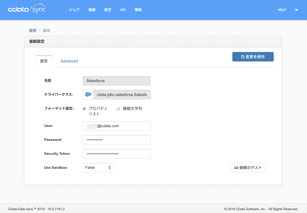Click the logout icon in header
The width and height of the screenshot is (307, 213).
click(x=296, y=10)
